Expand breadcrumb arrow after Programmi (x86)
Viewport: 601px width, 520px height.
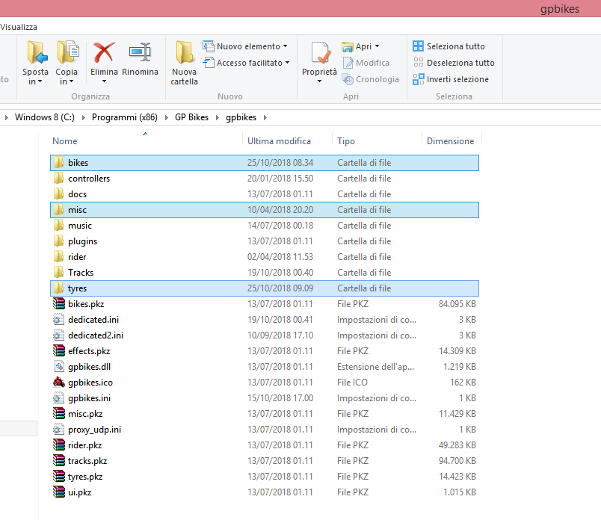pyautogui.click(x=167, y=117)
